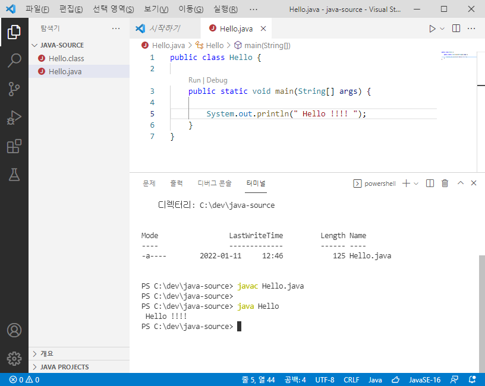
Task: Click the code minimap preview
Action: [459, 56]
